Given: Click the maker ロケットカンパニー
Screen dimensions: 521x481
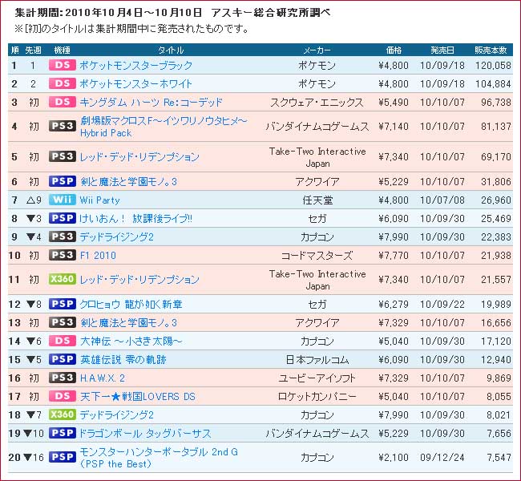Looking at the screenshot, I should coord(317,396).
